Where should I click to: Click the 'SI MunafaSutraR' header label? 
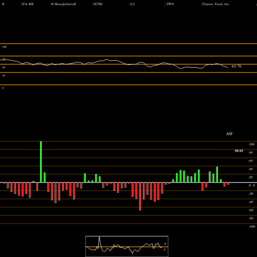coord(63,4)
